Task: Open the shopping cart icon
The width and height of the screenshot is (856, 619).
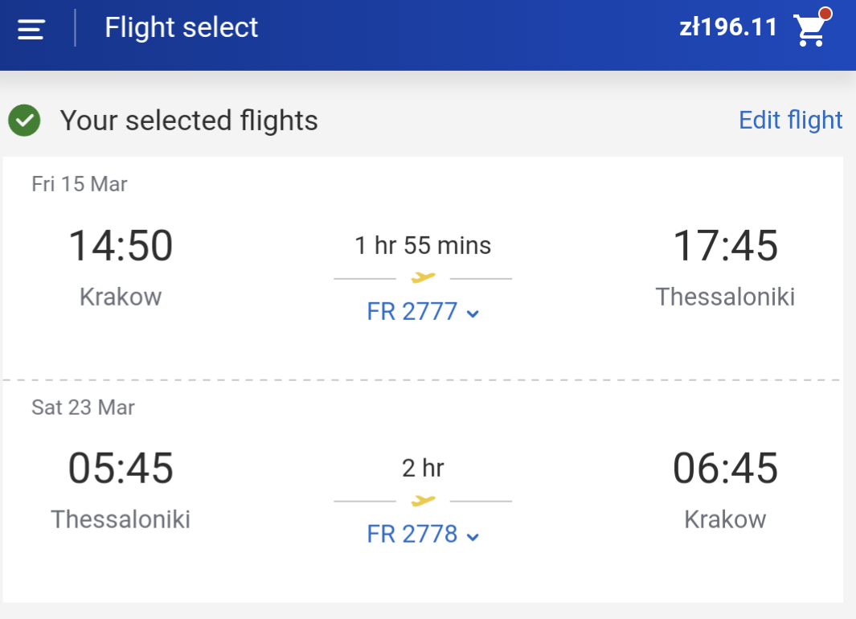Action: (811, 30)
